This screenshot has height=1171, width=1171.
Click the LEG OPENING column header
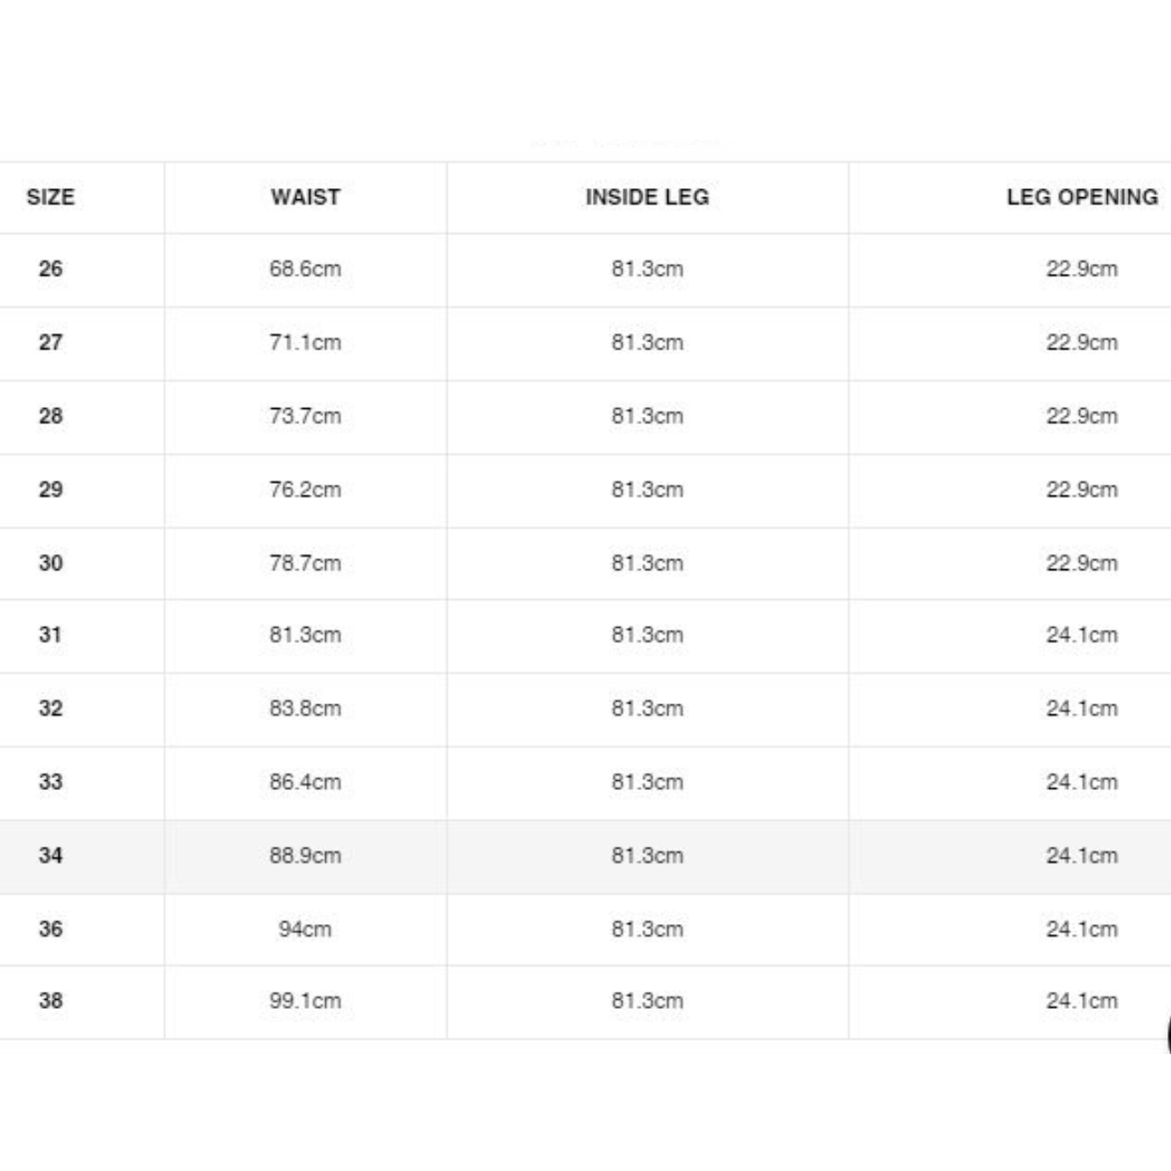click(1083, 197)
